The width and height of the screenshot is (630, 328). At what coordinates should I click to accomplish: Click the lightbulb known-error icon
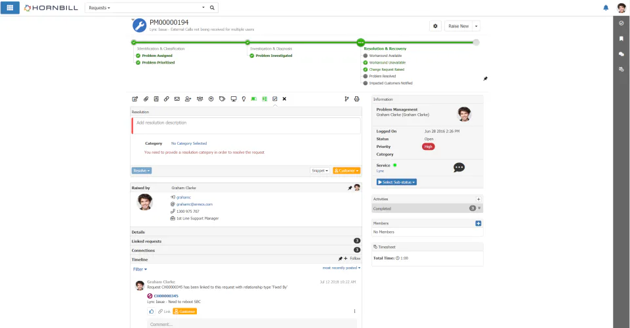click(x=243, y=99)
